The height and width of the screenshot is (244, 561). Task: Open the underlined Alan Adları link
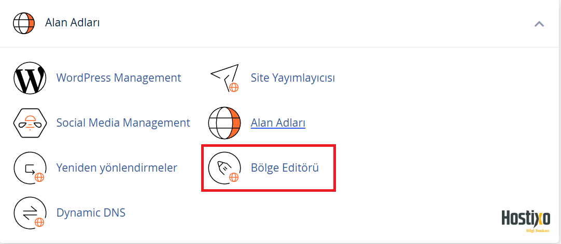pos(278,123)
